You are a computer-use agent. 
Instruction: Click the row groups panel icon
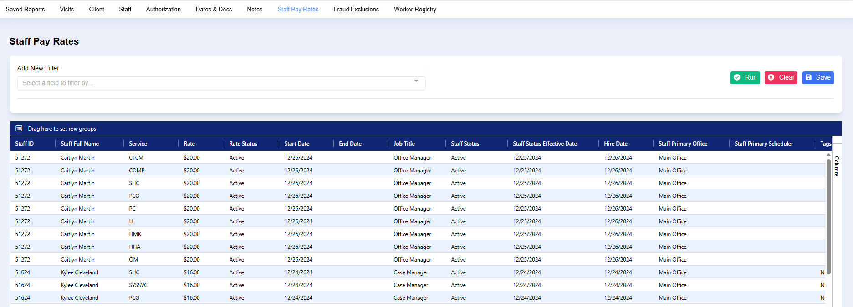[19, 129]
